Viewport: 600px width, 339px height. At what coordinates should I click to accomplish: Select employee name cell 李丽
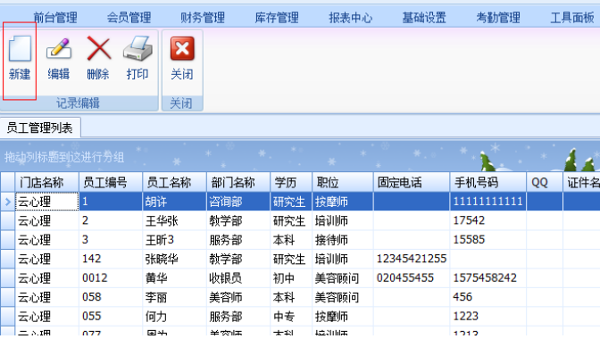(174, 297)
